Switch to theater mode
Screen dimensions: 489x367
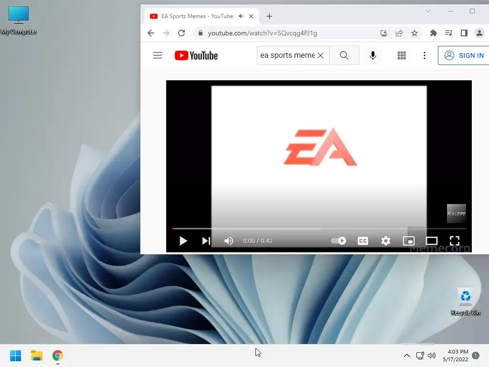(432, 241)
